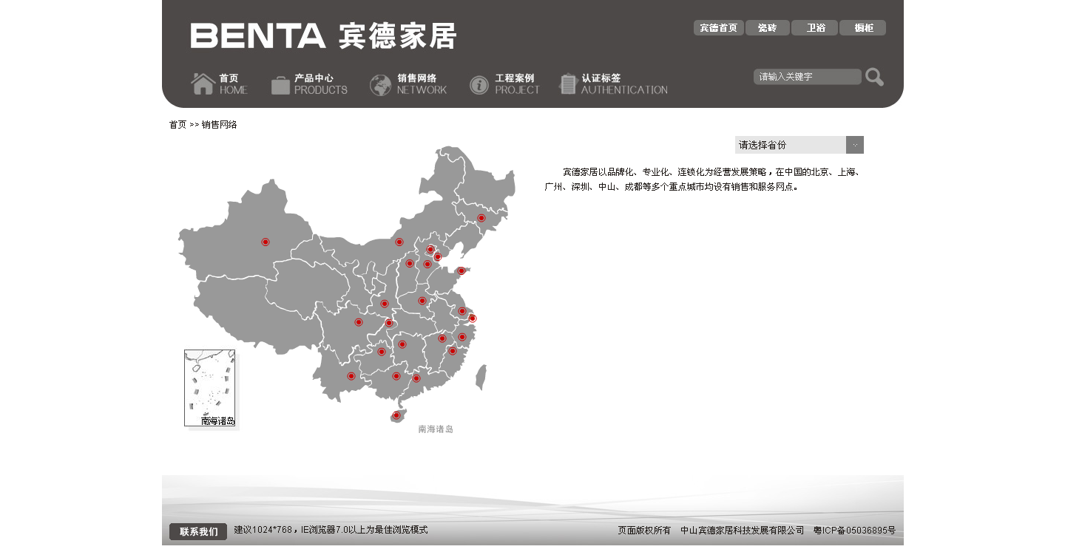This screenshot has width=1065, height=552.
Task: Click the document Authentication icon
Action: click(x=567, y=84)
